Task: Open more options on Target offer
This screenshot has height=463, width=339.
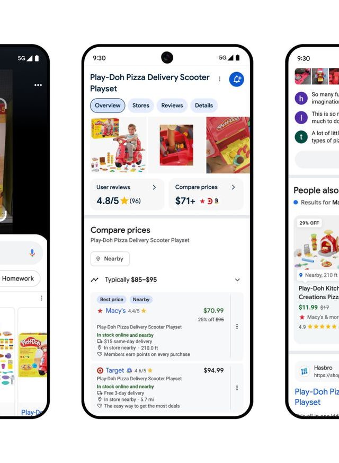Action: 237,388
